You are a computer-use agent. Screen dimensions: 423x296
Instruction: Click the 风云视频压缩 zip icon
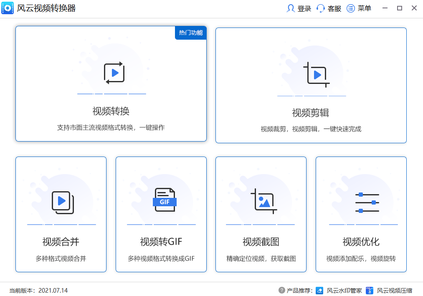(x=369, y=290)
